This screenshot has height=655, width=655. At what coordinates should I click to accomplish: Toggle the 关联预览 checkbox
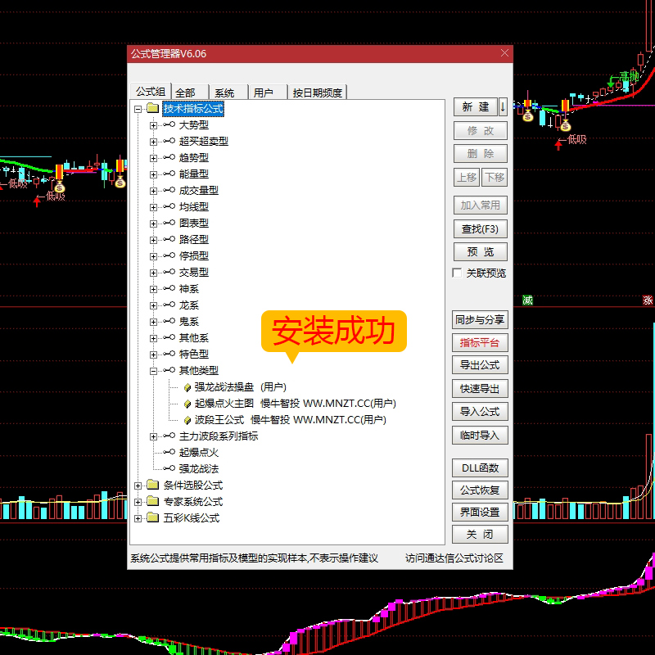pos(458,273)
